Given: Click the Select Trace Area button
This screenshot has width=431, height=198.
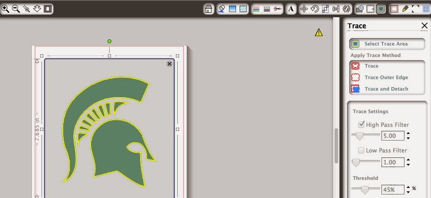Looking at the screenshot, I should (x=387, y=44).
